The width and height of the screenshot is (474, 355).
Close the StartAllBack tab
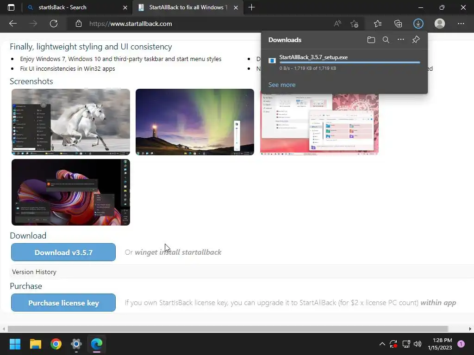coord(236,7)
